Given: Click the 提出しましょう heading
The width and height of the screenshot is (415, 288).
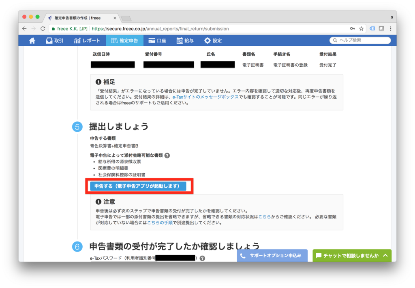Looking at the screenshot, I should click(119, 127).
